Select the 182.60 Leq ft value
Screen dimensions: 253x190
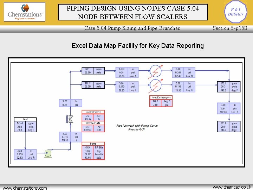[x=223, y=112]
